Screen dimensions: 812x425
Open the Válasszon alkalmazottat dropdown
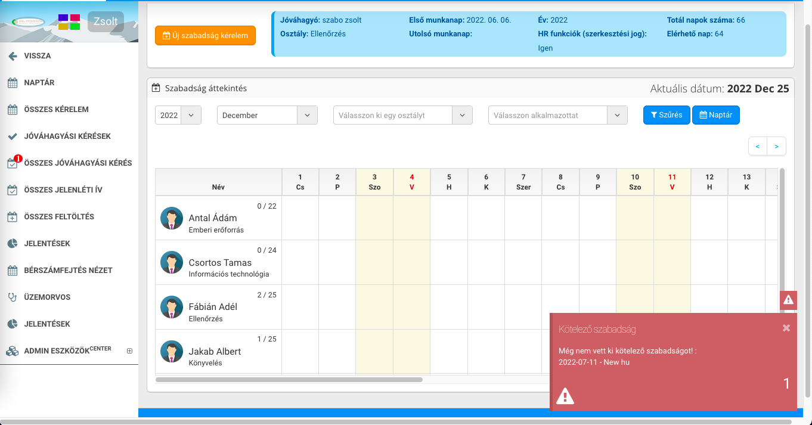[558, 115]
